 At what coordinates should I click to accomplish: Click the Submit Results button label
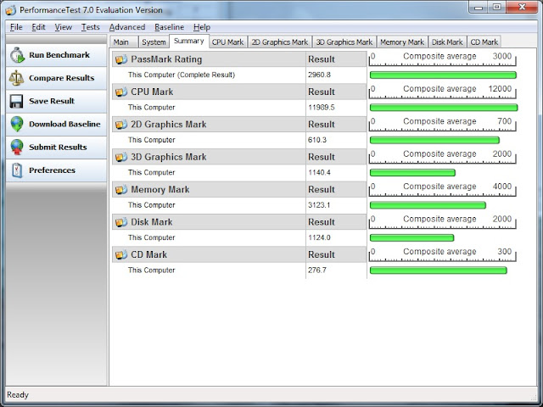pyautogui.click(x=58, y=147)
